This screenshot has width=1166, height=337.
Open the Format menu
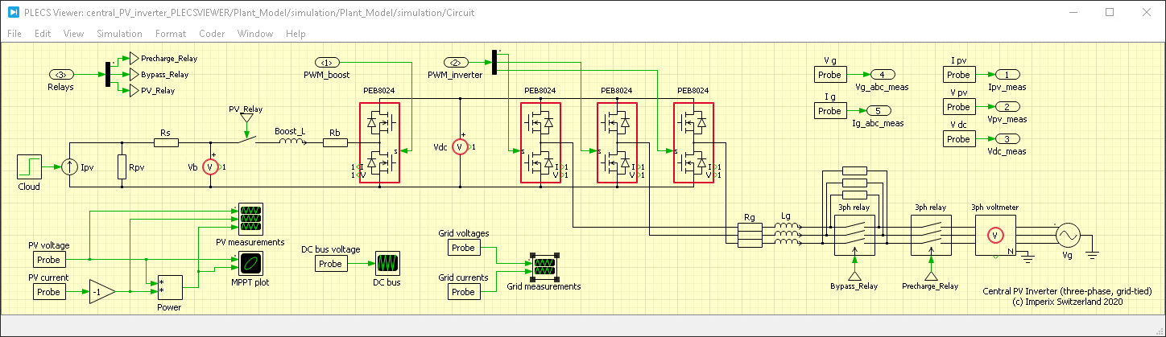click(171, 34)
